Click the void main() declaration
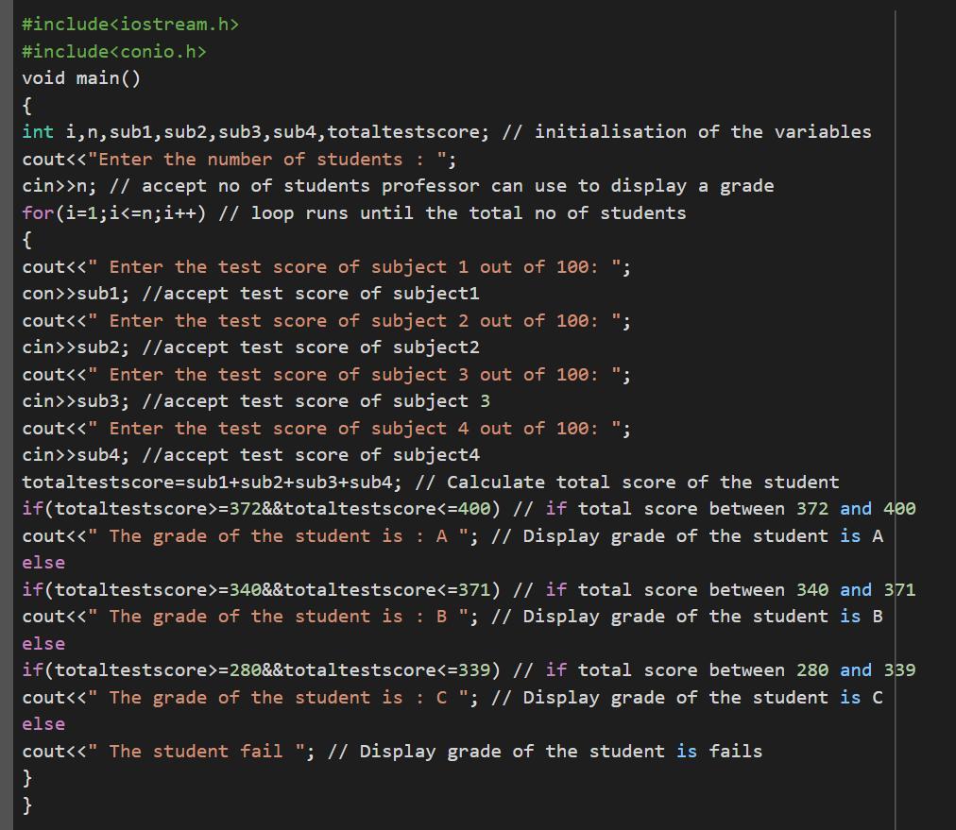 (x=81, y=78)
